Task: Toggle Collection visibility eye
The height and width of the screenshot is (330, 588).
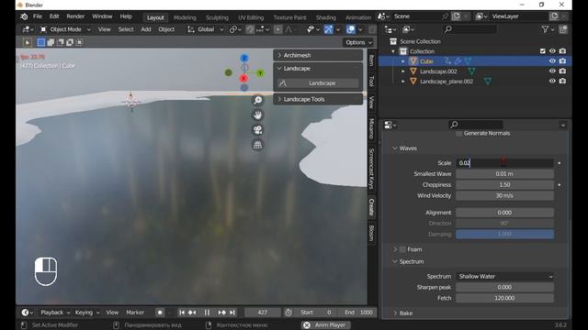Action: tap(552, 51)
